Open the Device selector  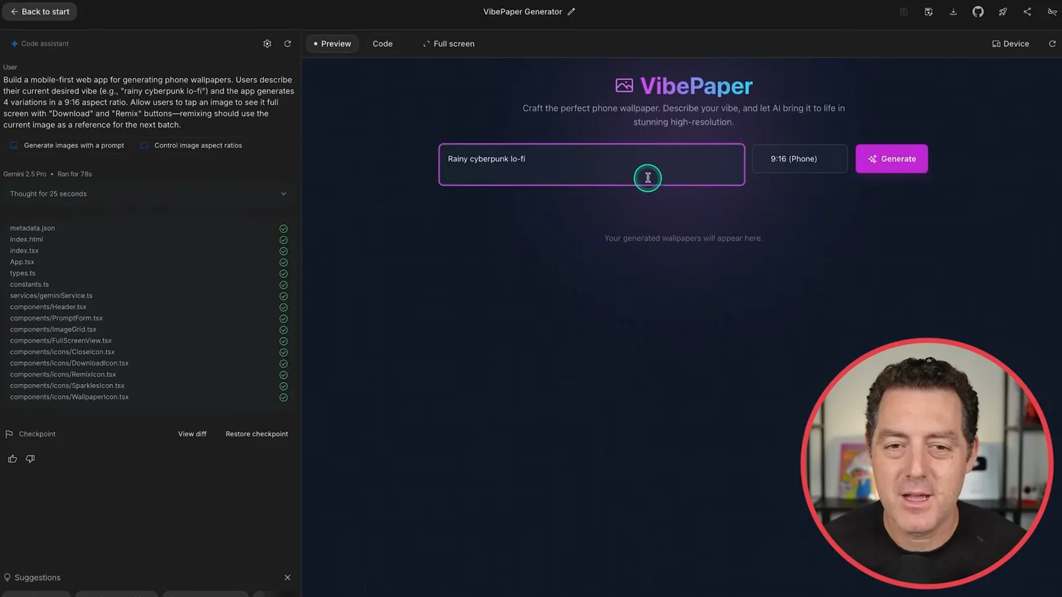click(1010, 44)
